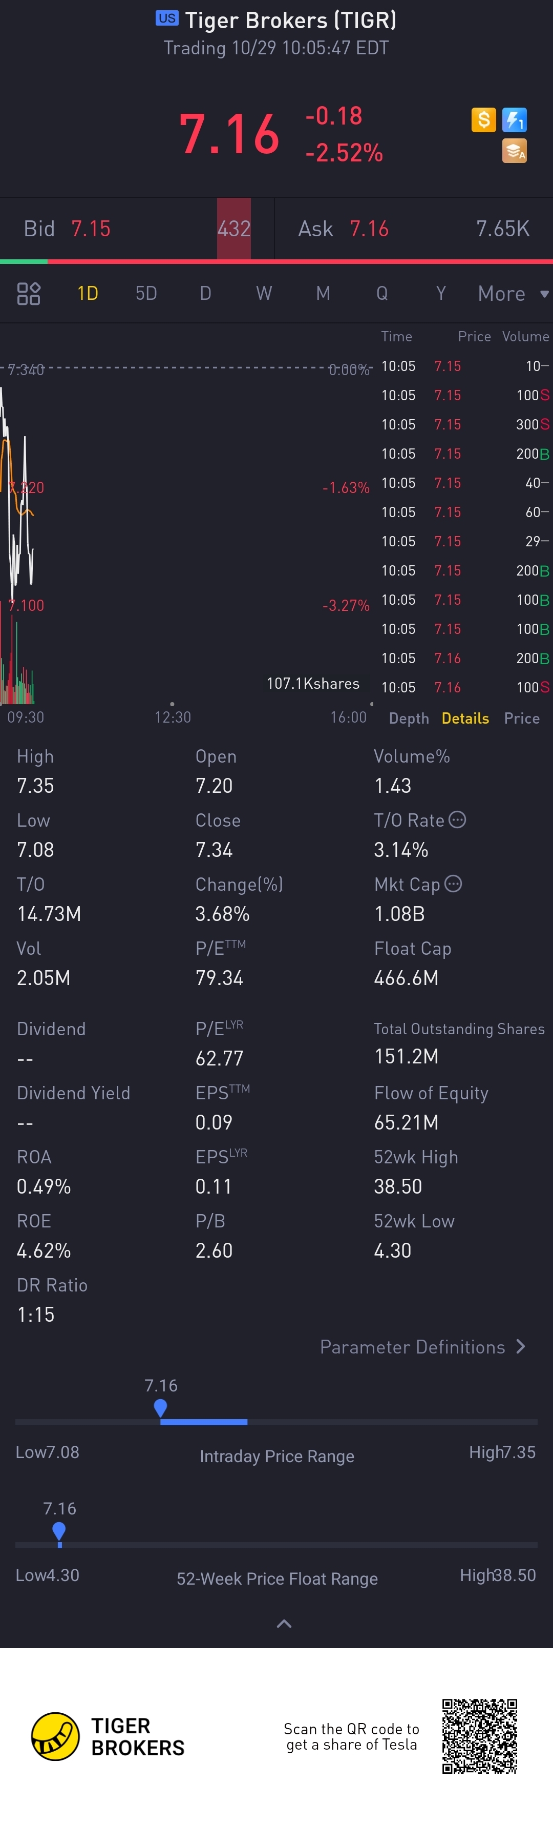Viewport: 553px width, 1825px height.
Task: Open T/O Rate info icon
Action: [457, 819]
